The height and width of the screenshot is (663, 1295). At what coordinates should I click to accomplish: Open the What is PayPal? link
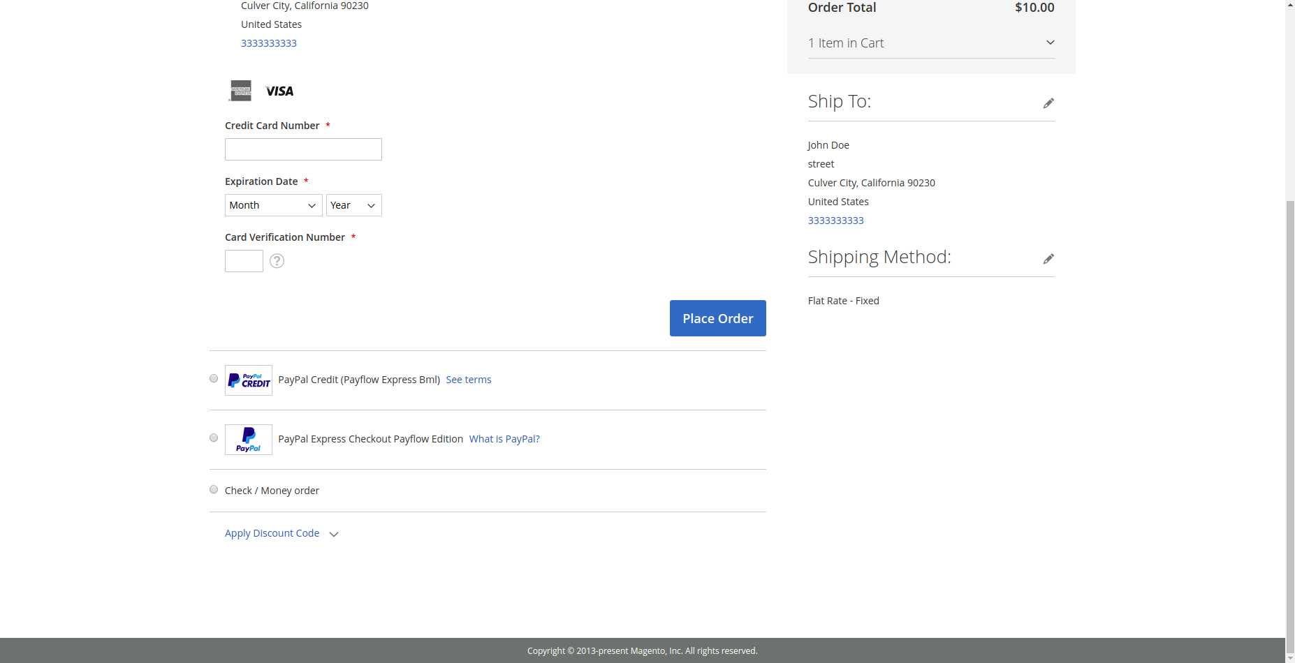(504, 439)
